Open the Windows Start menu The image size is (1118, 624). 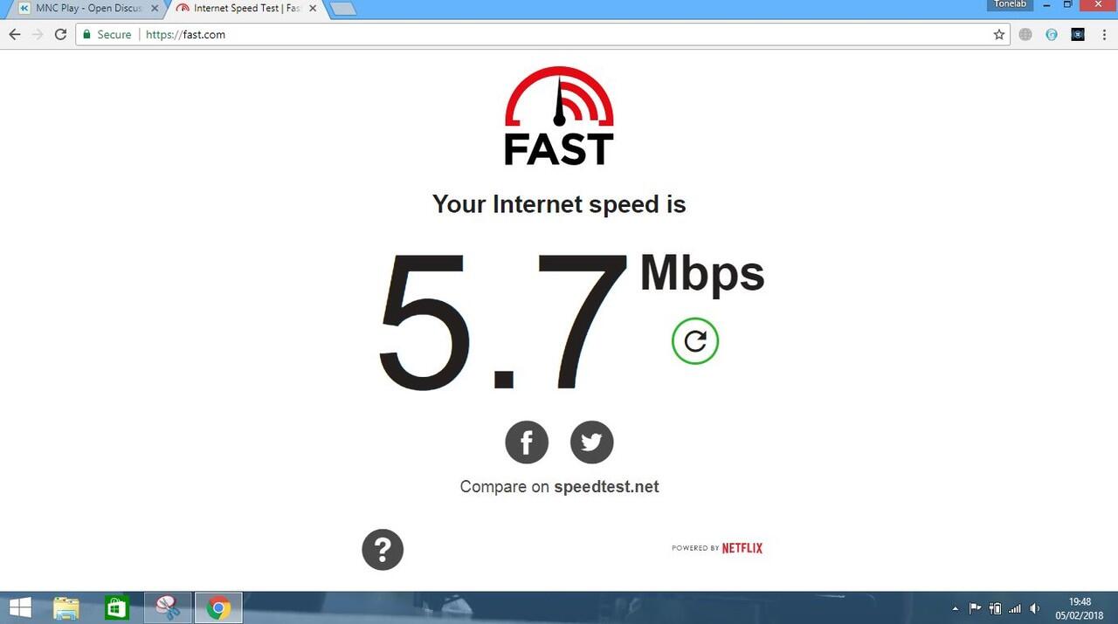click(20, 607)
